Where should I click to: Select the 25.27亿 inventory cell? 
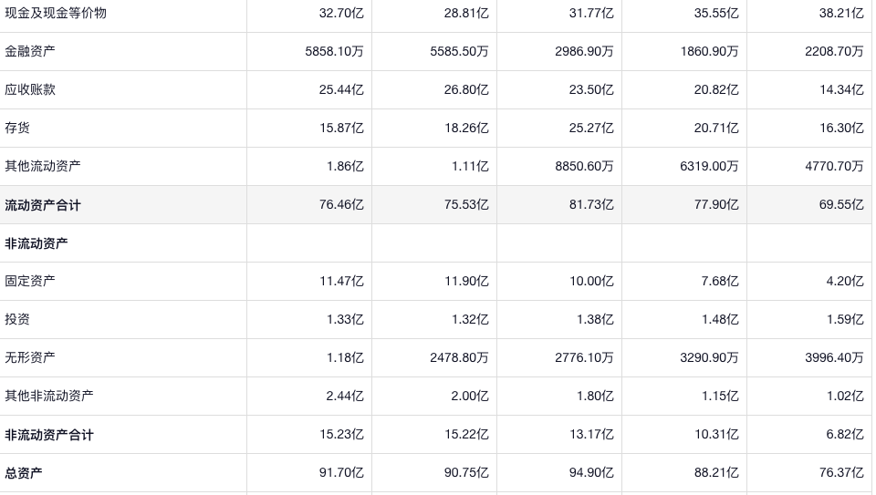[591, 129]
